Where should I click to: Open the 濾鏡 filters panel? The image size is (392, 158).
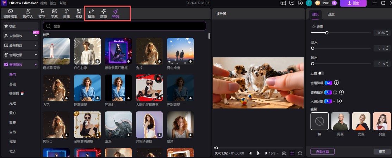[x=103, y=14]
